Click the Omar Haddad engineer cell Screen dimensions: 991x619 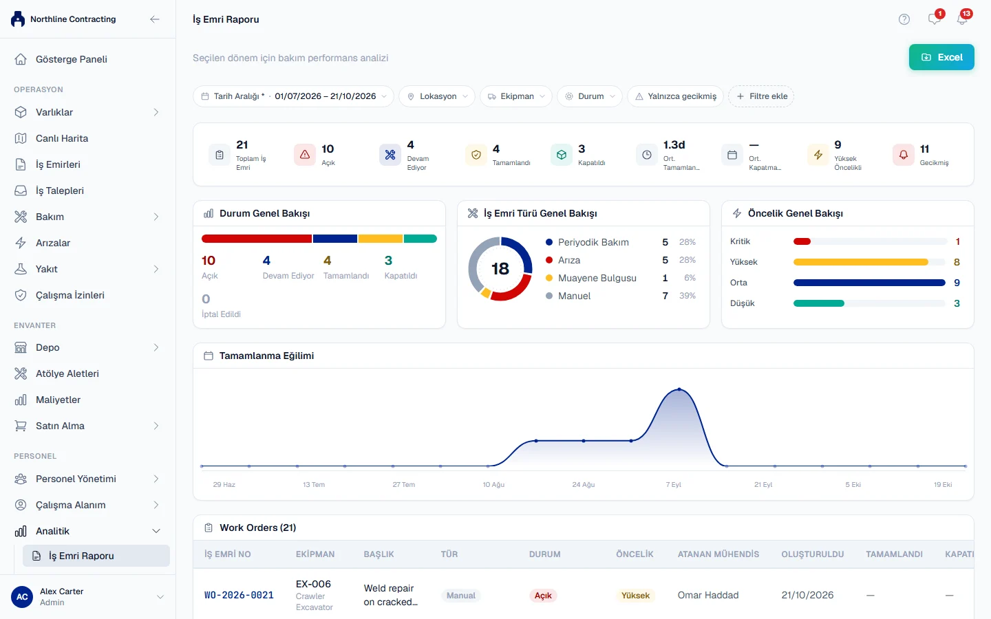pyautogui.click(x=708, y=596)
